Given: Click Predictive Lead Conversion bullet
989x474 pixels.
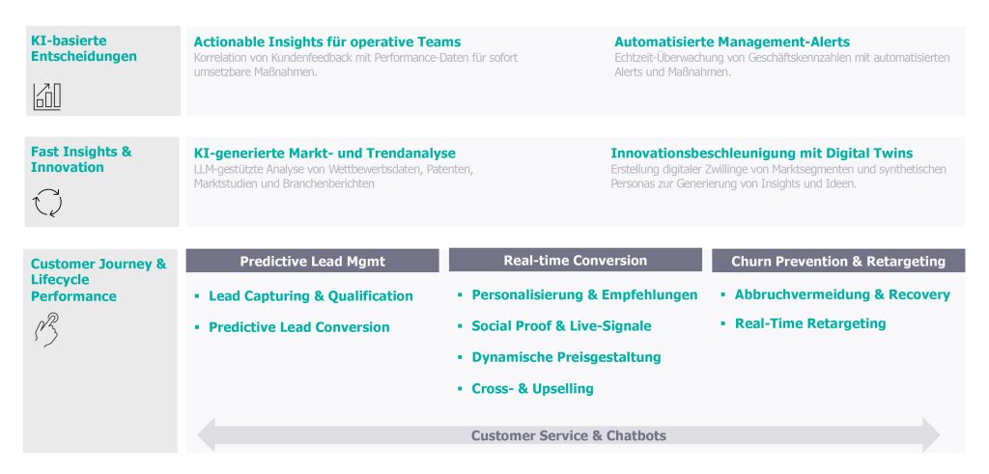Looking at the screenshot, I should click(298, 327).
